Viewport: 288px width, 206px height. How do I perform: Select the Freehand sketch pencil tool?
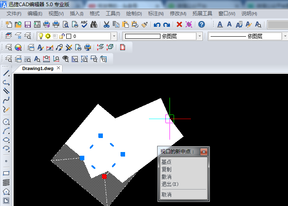click(6, 110)
